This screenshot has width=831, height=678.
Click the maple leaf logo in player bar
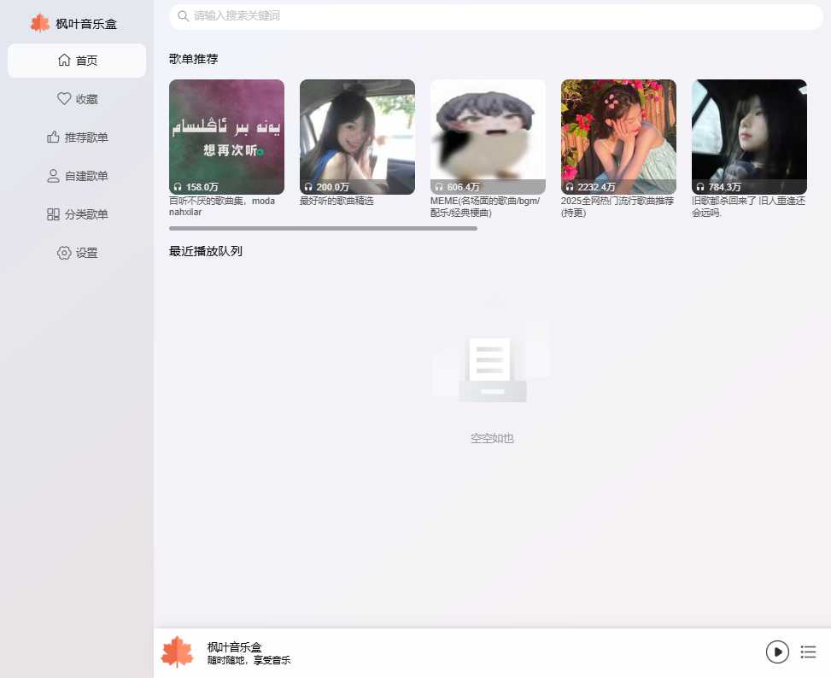click(177, 652)
